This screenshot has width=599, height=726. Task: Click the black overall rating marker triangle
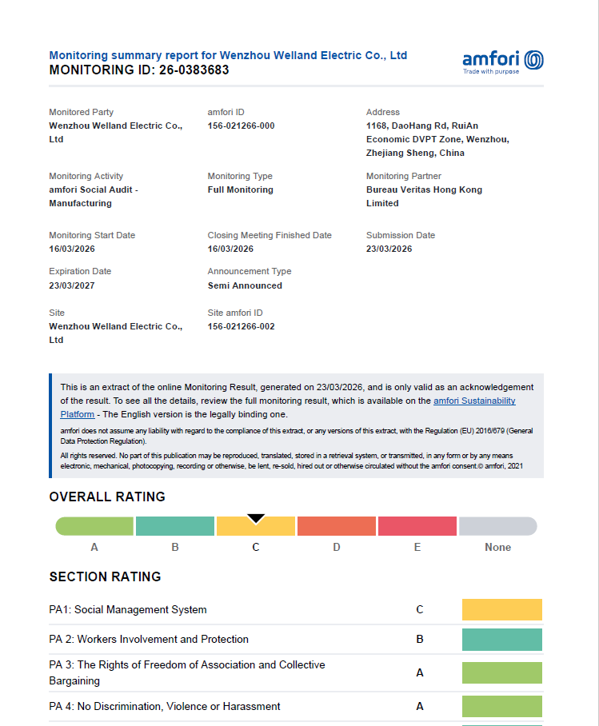coord(256,519)
